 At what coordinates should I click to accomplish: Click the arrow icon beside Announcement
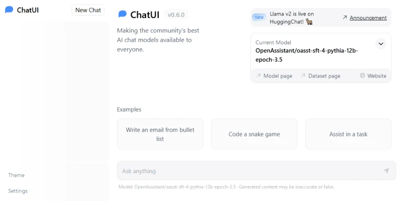[x=345, y=17]
